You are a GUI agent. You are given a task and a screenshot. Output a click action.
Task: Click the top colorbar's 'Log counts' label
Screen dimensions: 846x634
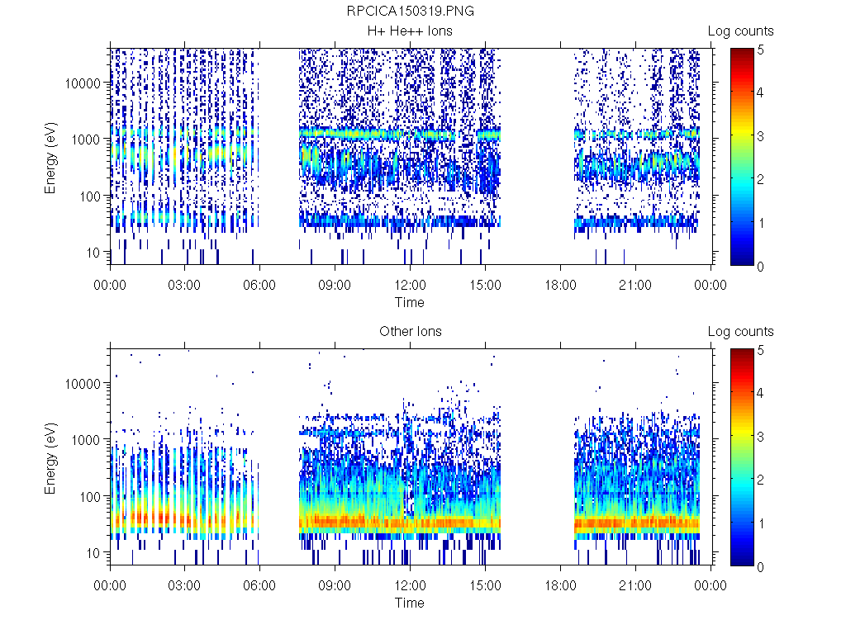pos(740,31)
